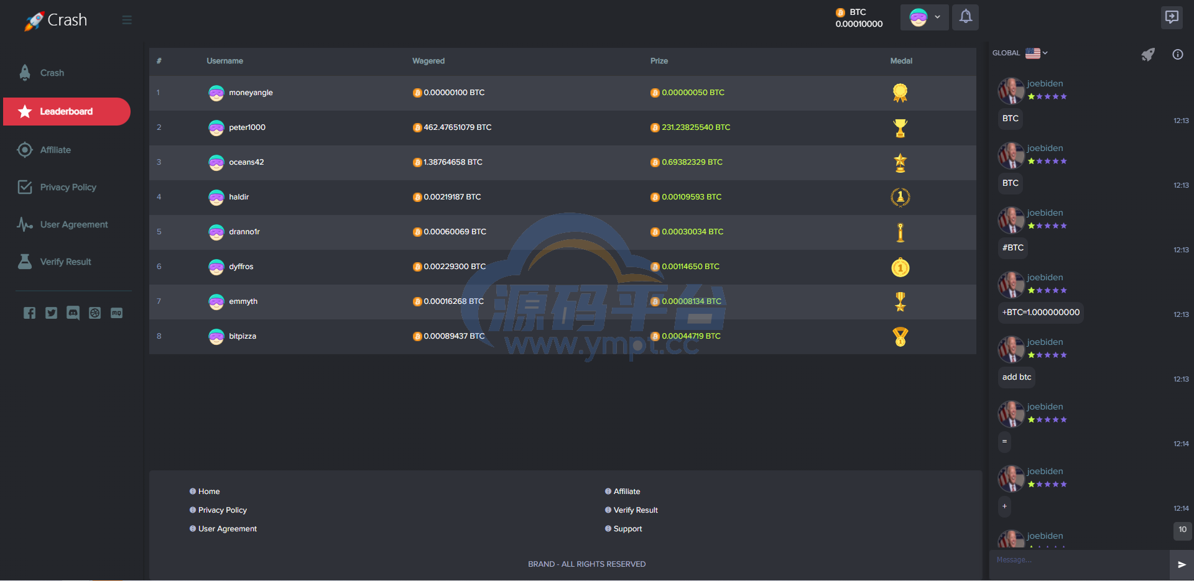Expand the GLOBAL language flag dropdown

click(1036, 53)
